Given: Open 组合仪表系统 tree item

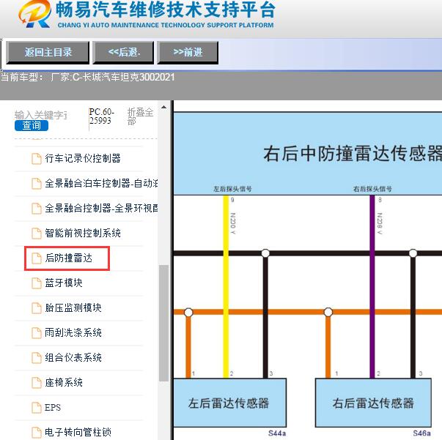Looking at the screenshot, I should [x=73, y=357].
